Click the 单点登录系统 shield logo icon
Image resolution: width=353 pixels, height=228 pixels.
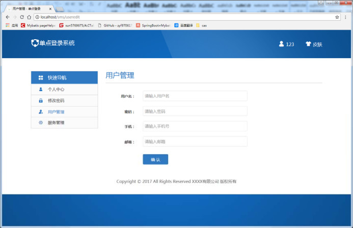35,43
